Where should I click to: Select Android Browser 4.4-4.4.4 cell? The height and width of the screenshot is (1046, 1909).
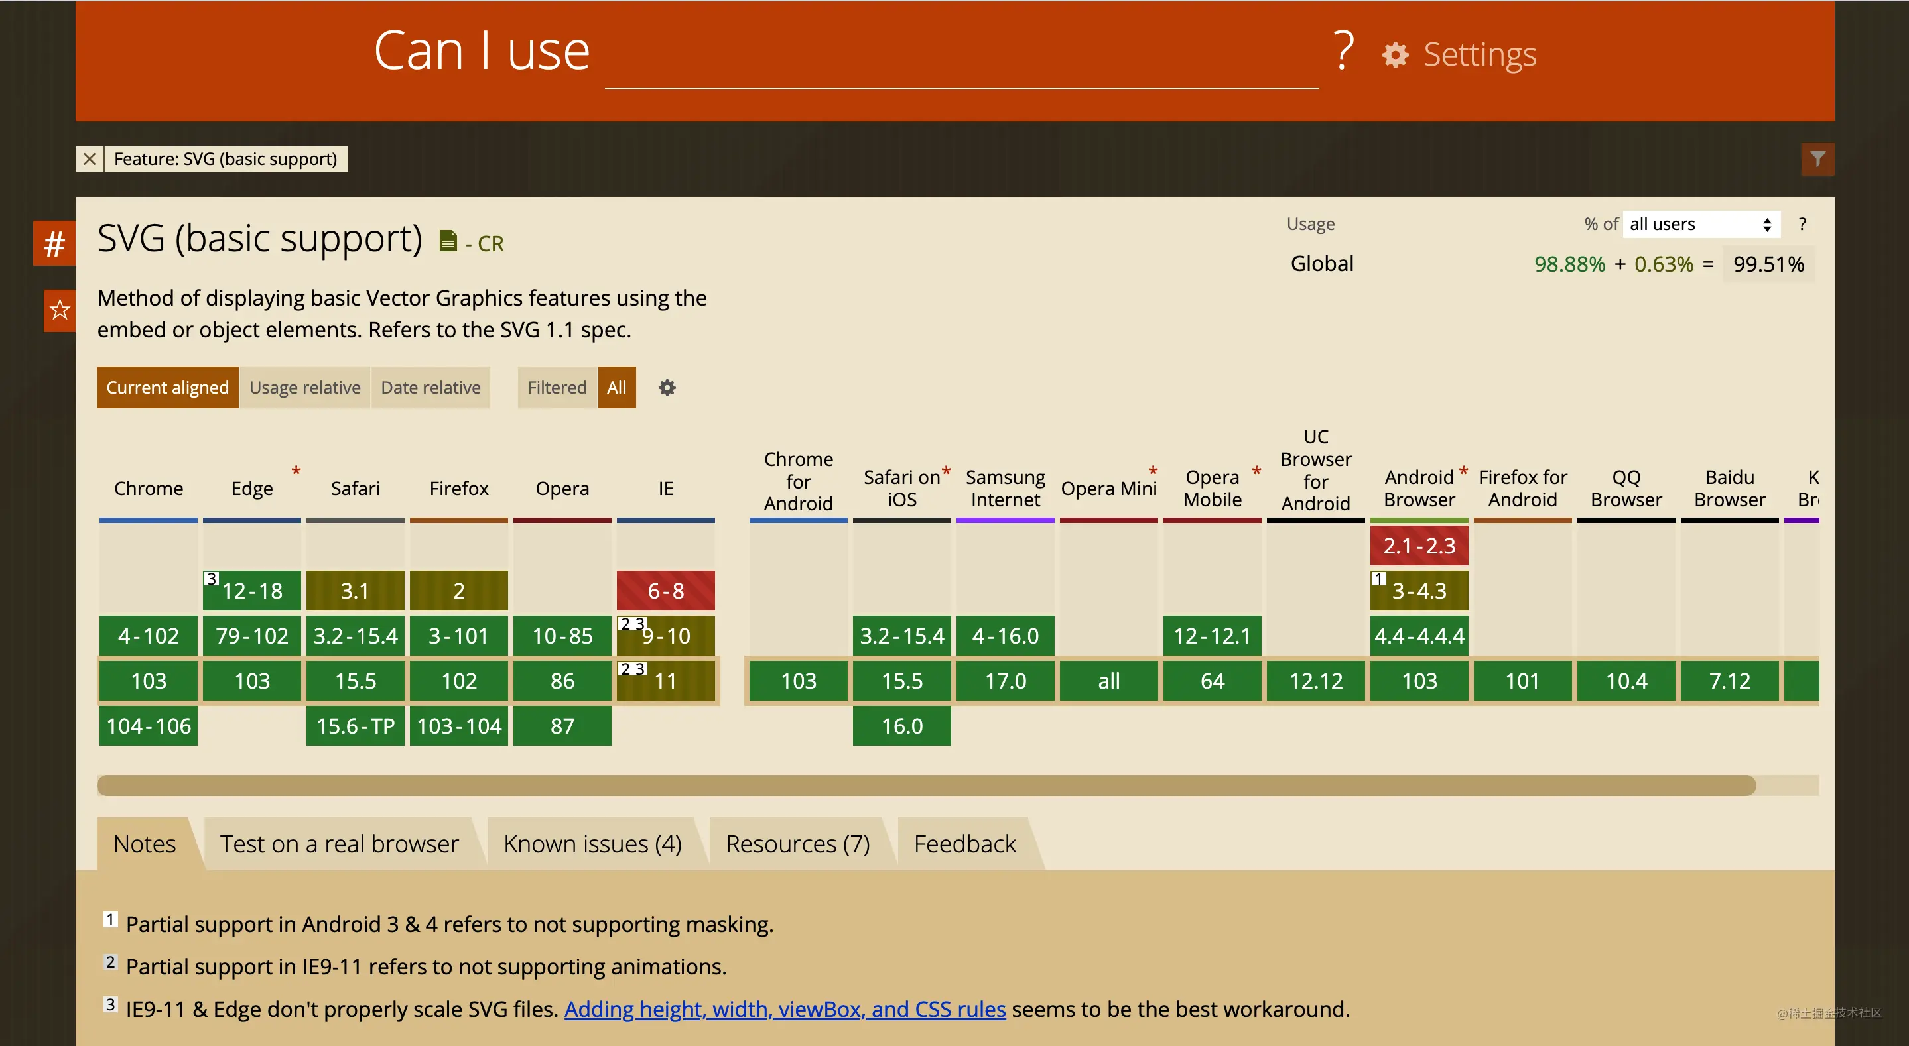1419,636
